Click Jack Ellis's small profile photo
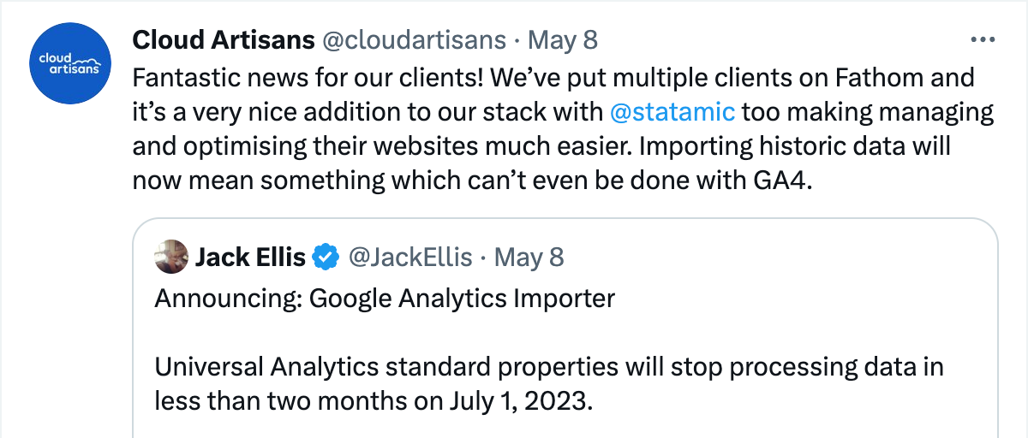Image resolution: width=1028 pixels, height=438 pixels. coord(171,257)
